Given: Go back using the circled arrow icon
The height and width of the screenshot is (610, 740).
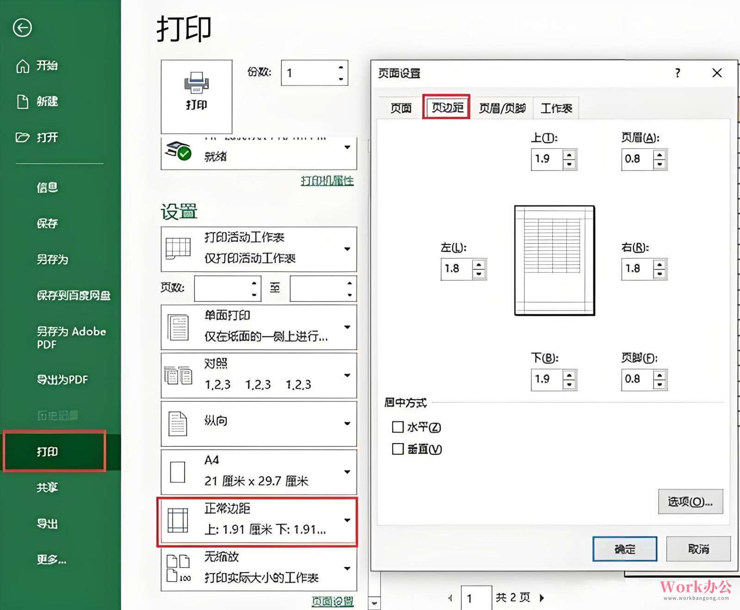Looking at the screenshot, I should 22,28.
